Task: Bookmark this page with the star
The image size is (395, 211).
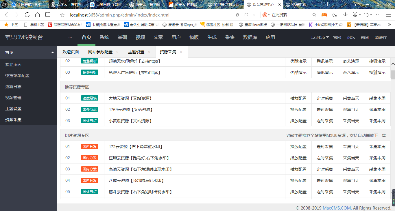Action: 62,15
